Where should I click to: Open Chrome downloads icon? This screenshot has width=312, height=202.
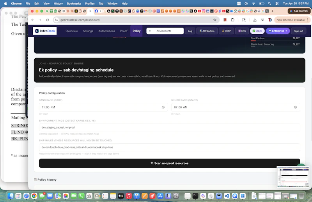255,20
